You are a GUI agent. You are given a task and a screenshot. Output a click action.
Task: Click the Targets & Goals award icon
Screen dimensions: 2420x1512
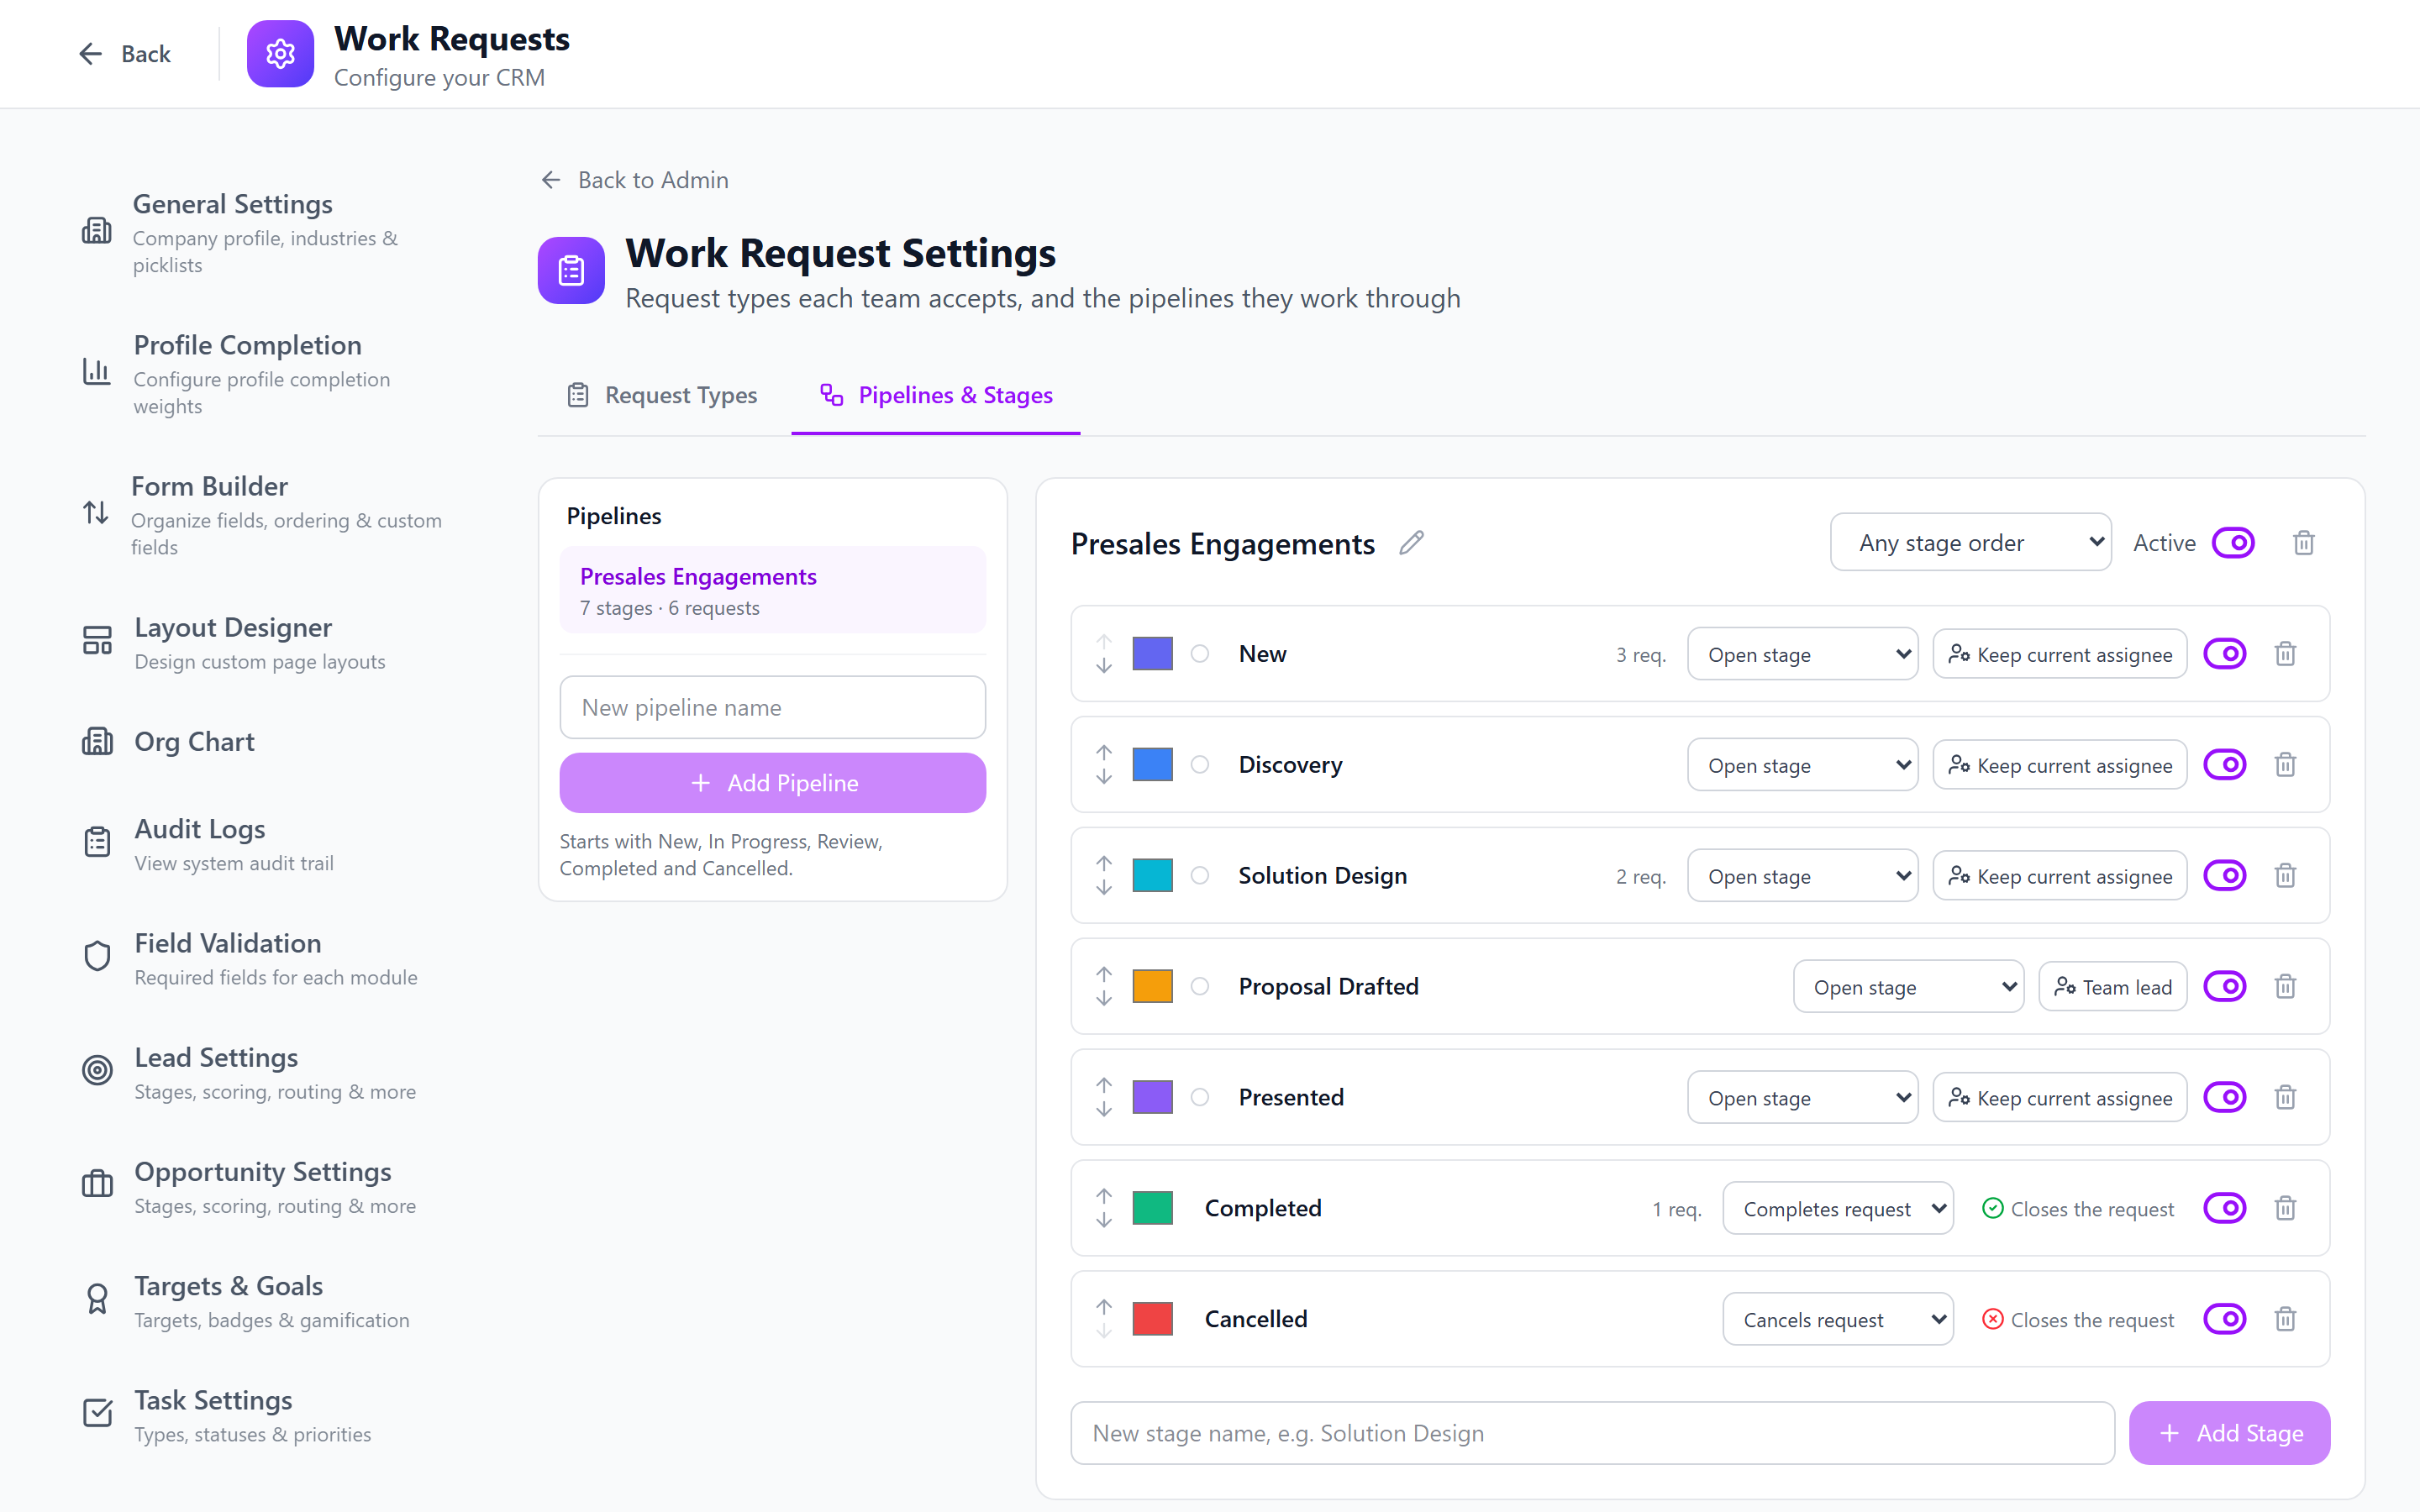[x=97, y=1299]
